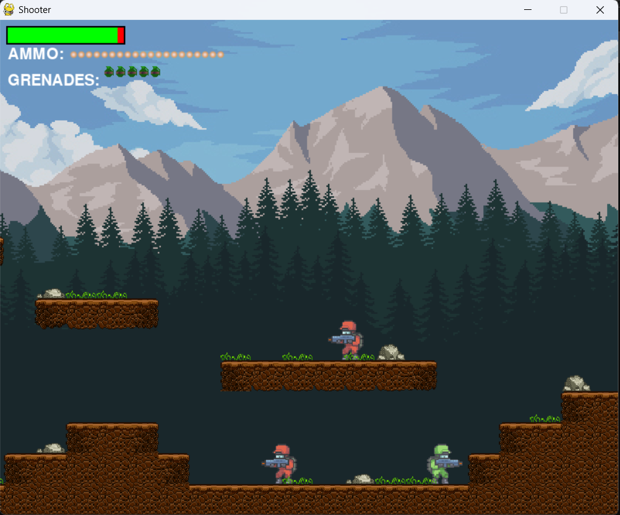This screenshot has width=620, height=515.
Task: Click the green portion of the health bar
Action: [62, 35]
